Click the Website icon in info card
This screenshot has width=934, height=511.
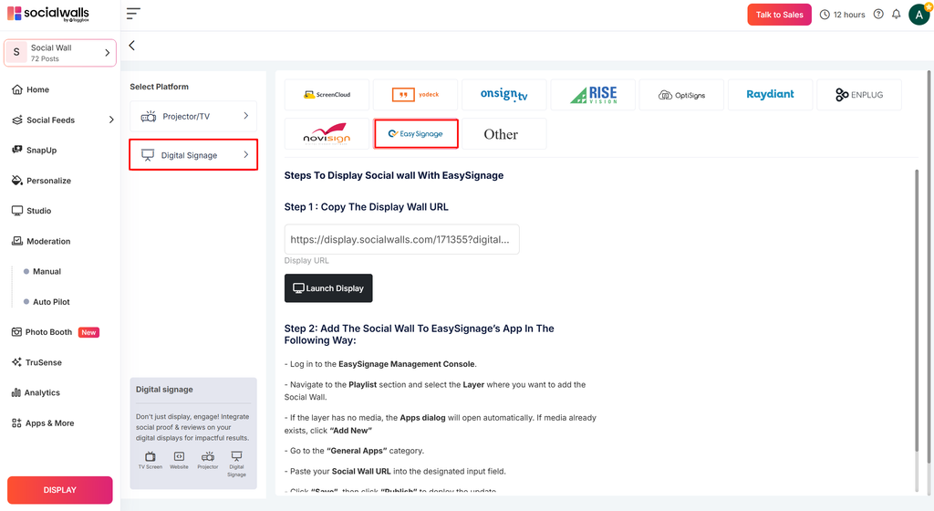179,457
